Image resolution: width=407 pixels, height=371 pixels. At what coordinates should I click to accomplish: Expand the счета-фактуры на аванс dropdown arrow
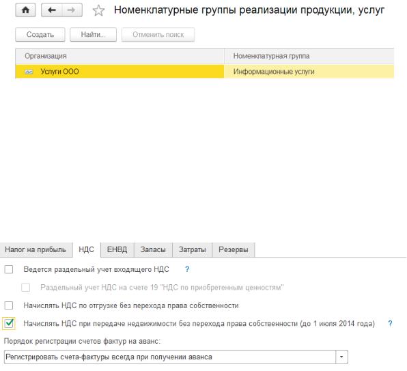341,357
